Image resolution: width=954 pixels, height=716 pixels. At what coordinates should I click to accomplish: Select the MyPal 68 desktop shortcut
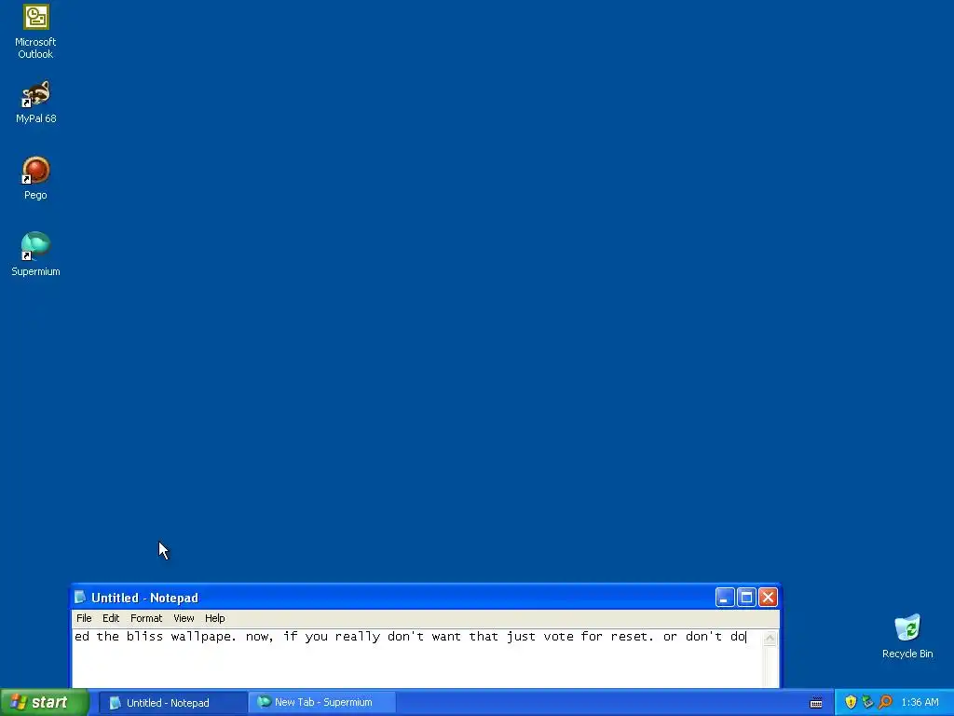(36, 102)
